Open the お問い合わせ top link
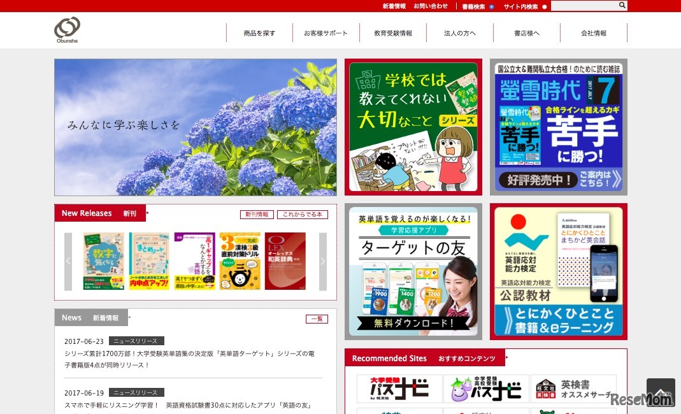 coord(431,6)
